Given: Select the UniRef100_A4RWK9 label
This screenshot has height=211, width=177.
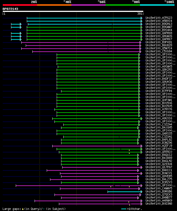Looking at the screenshot, I should [x=159, y=200].
